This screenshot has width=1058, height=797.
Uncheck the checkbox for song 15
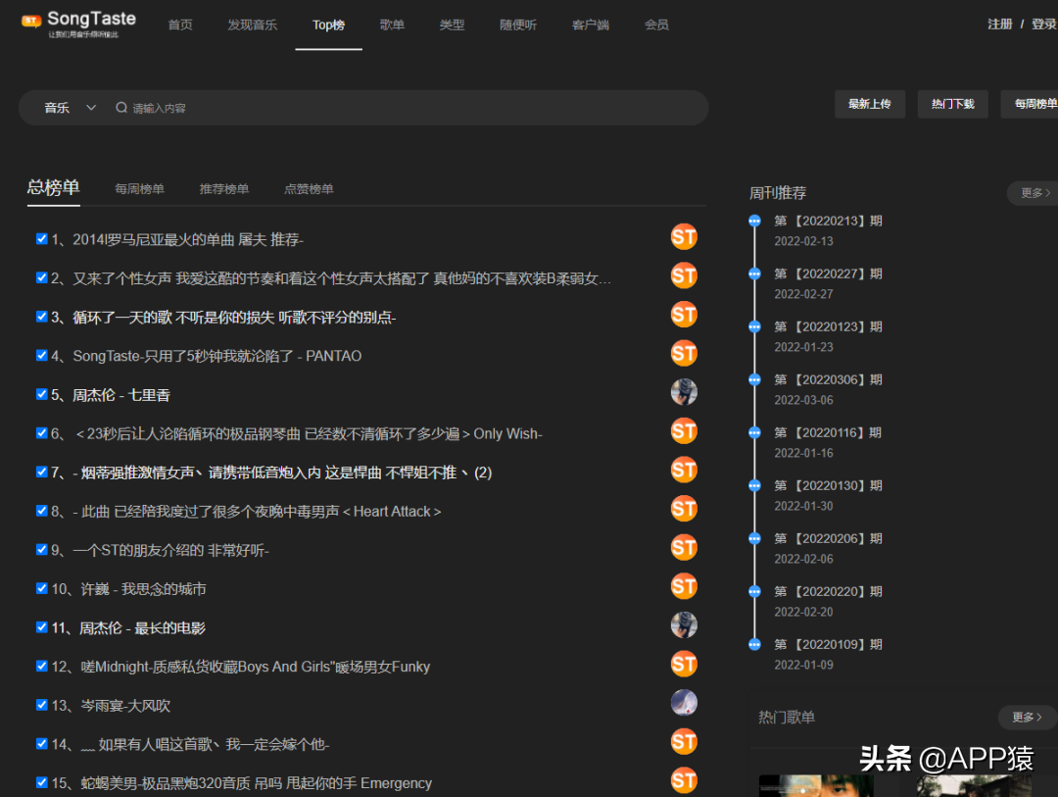pyautogui.click(x=42, y=782)
